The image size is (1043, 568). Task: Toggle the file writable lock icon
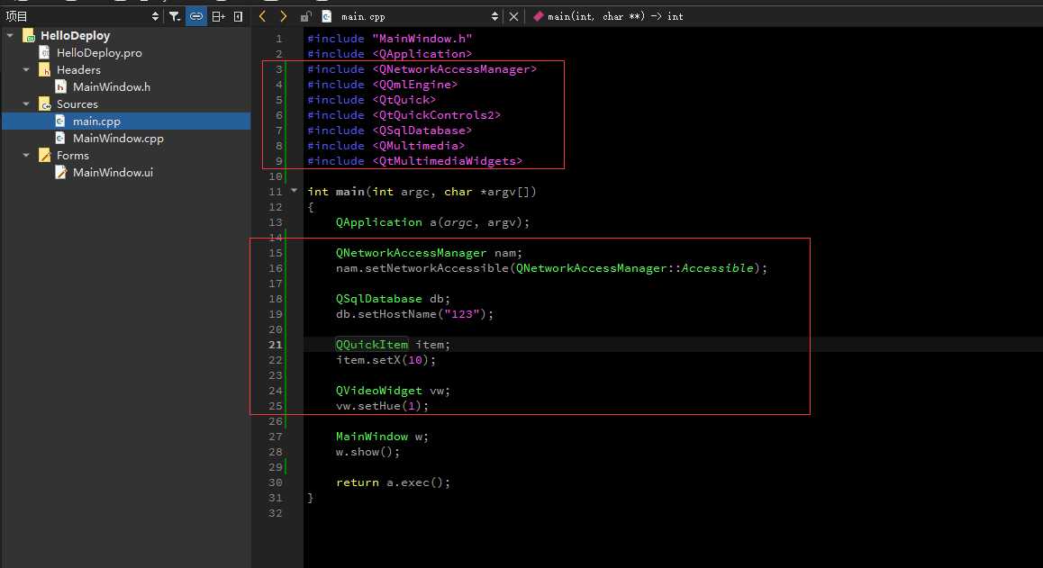pos(305,16)
